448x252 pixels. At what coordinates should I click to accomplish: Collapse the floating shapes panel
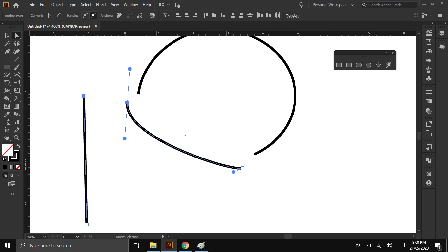point(387,53)
